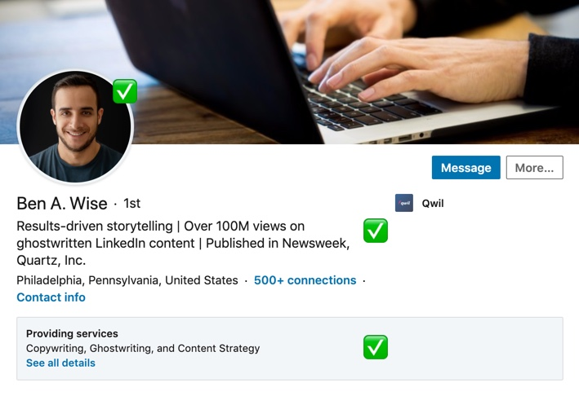Expand See all details for services
The height and width of the screenshot is (396, 579).
pos(60,363)
